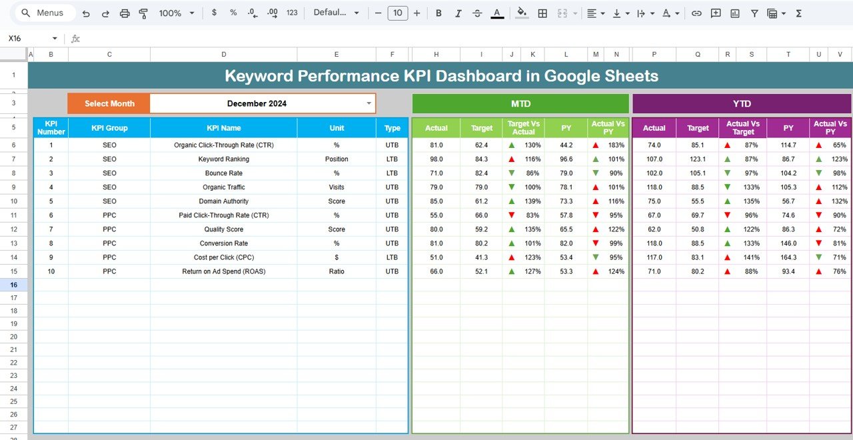Screen dimensions: 853x440
Task: Click the Decrease decimal places icon
Action: click(251, 13)
